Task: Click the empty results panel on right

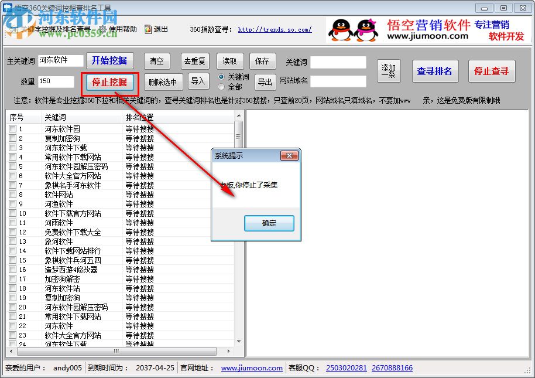Action: click(387, 234)
